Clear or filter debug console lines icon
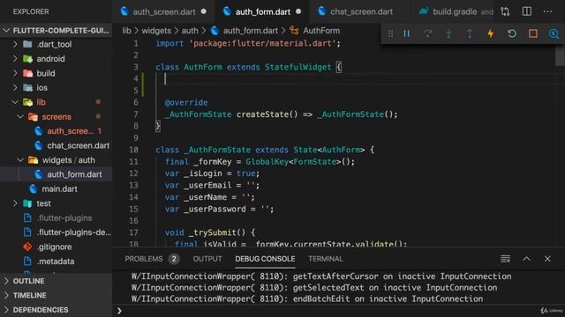 (505, 259)
